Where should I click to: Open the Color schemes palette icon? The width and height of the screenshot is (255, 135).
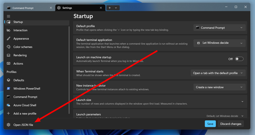point(8,47)
